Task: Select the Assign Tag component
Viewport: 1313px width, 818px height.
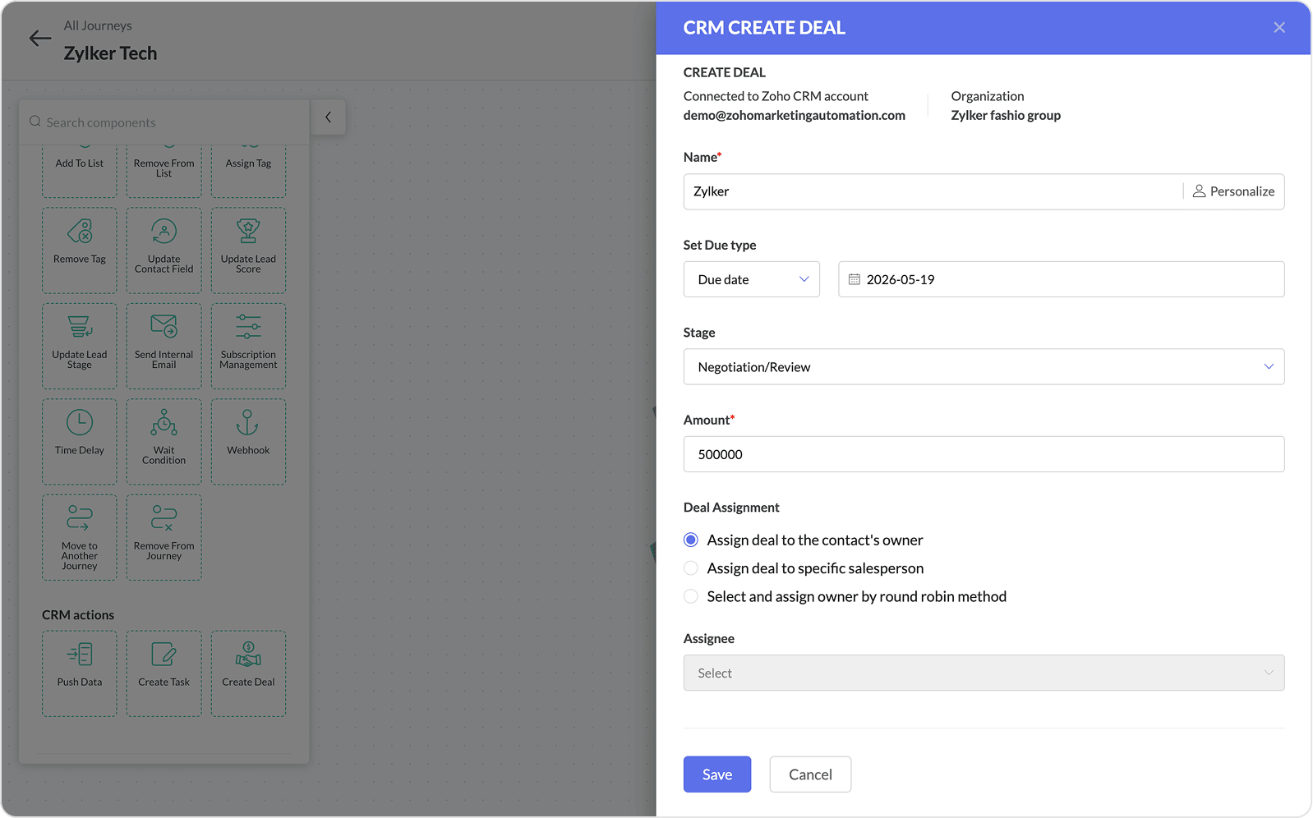Action: click(x=248, y=171)
